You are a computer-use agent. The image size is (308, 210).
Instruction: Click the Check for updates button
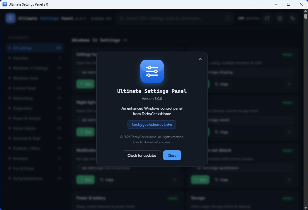click(142, 155)
